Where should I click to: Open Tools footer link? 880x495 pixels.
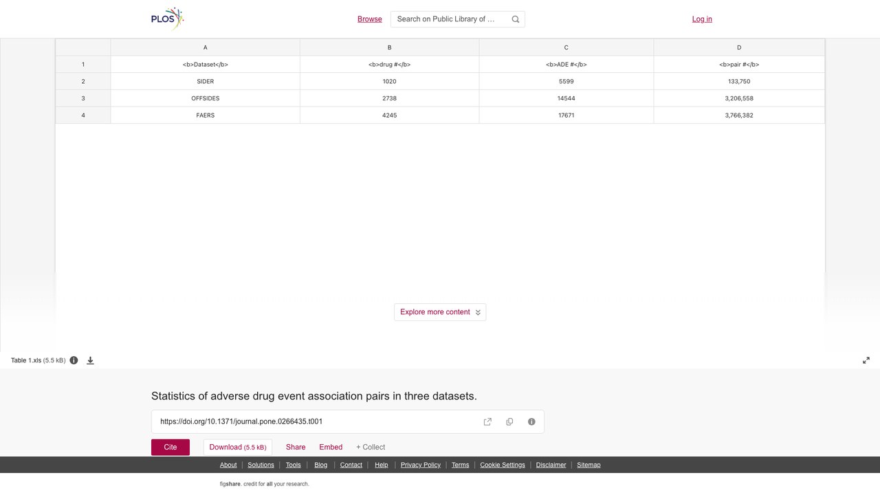point(294,465)
